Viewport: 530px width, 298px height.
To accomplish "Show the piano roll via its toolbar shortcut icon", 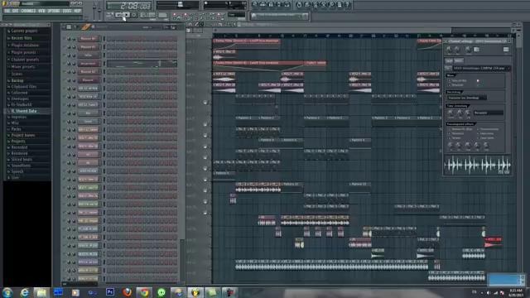I will pos(271,5).
